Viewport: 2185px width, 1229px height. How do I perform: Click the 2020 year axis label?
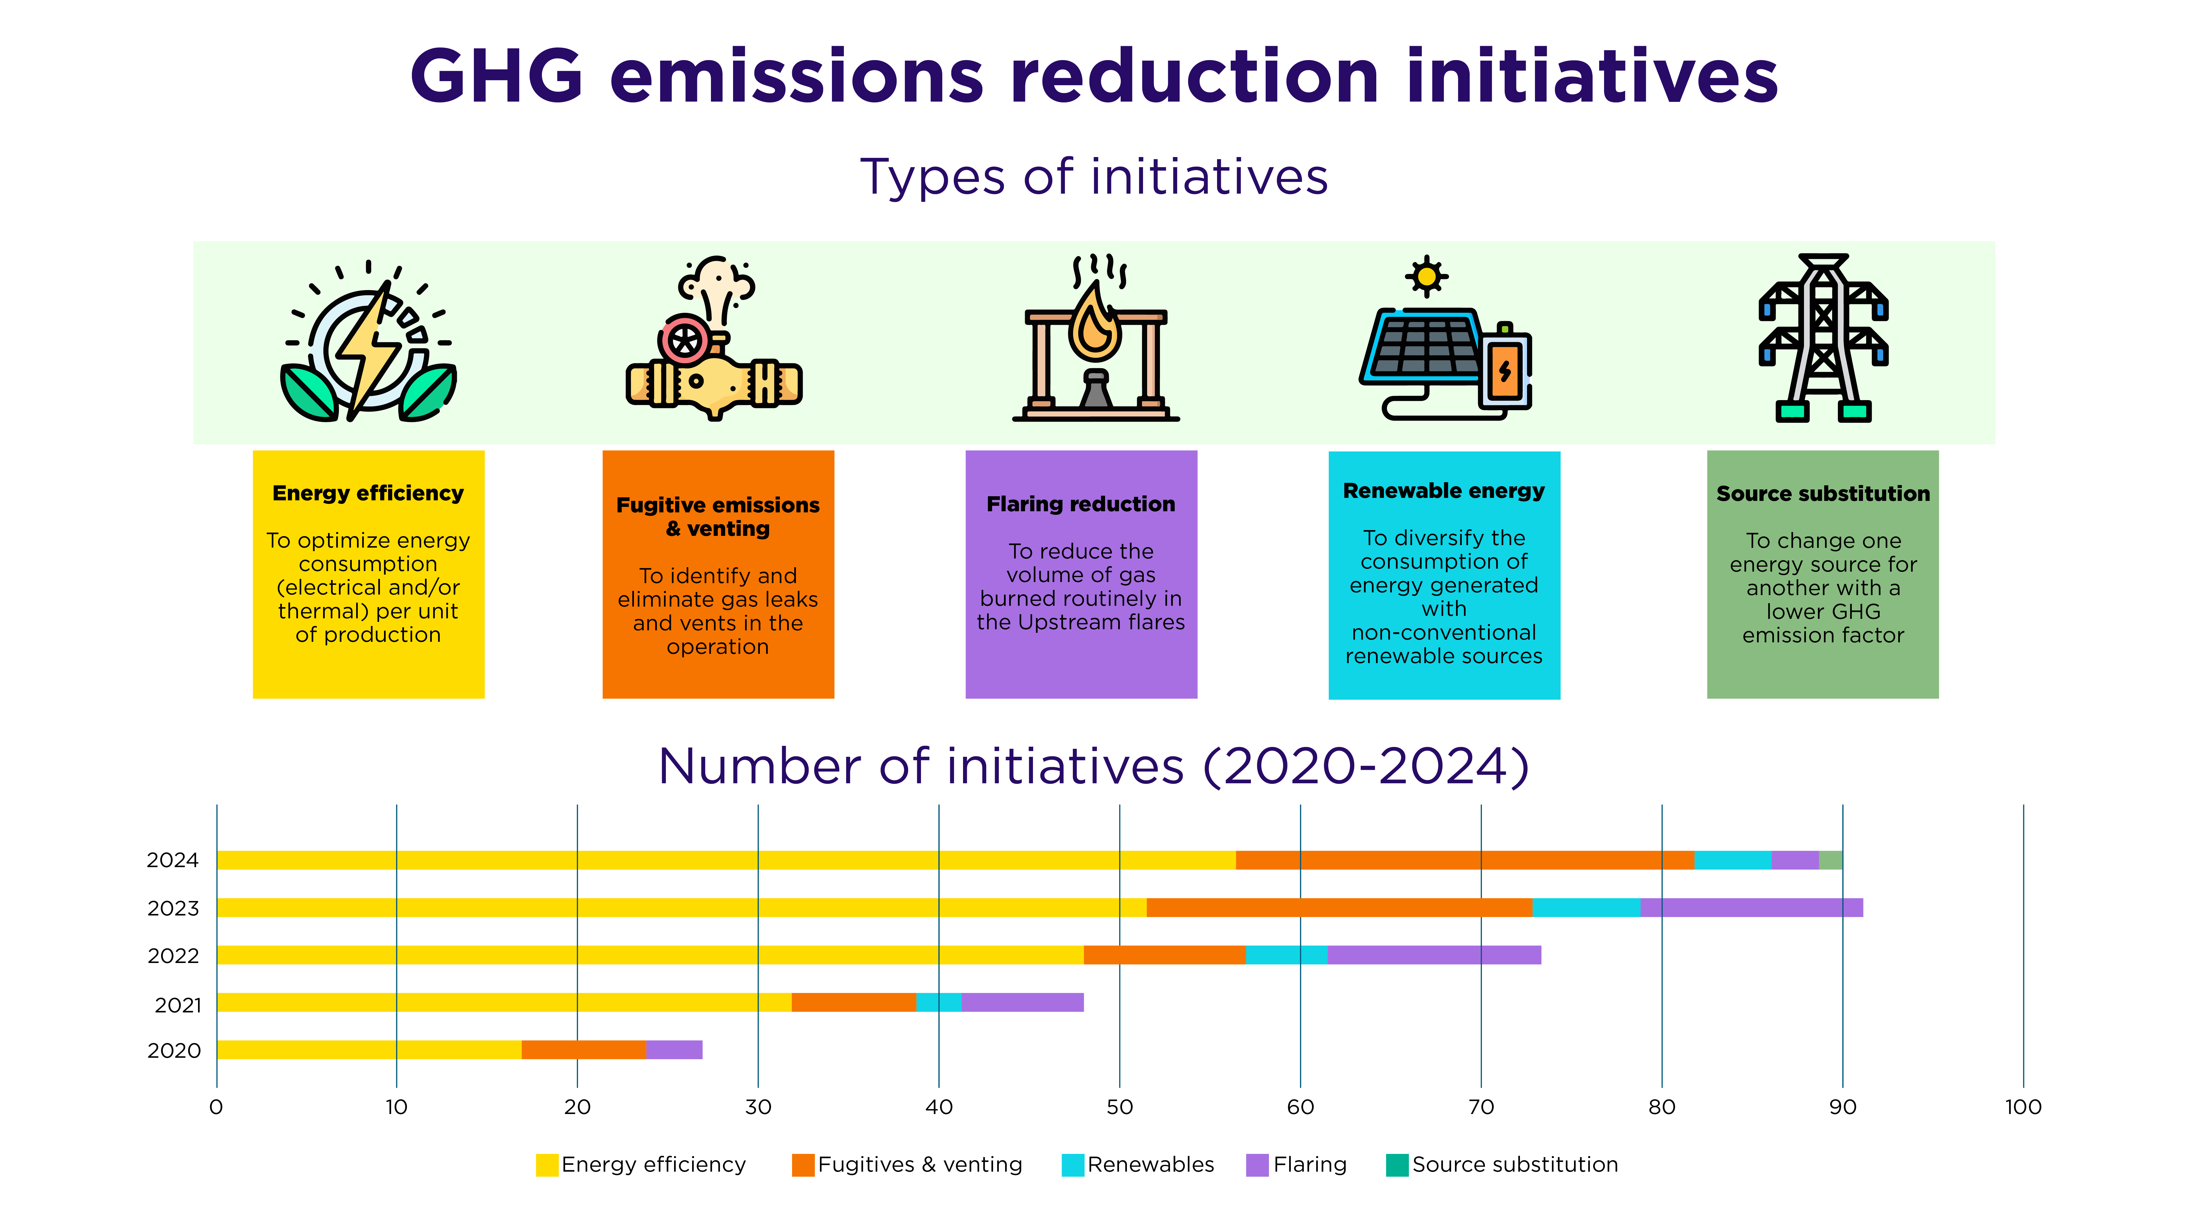174,1051
